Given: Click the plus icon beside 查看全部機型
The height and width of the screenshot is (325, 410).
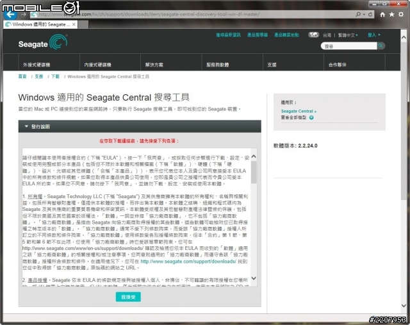Looking at the screenshot, I should pos(311,117).
